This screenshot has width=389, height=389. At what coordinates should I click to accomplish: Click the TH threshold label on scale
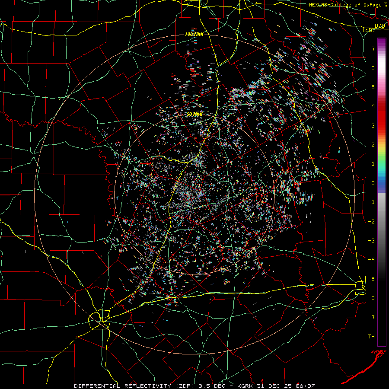371,337
